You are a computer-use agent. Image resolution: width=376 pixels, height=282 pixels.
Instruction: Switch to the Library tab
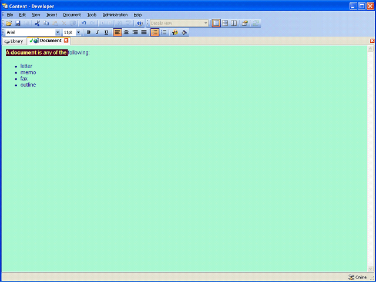pyautogui.click(x=14, y=41)
